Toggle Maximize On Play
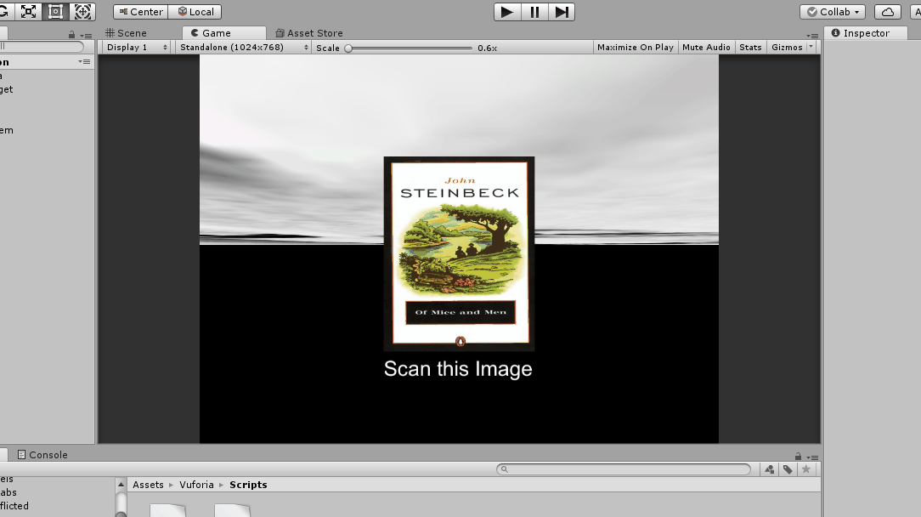The image size is (921, 517). click(635, 47)
